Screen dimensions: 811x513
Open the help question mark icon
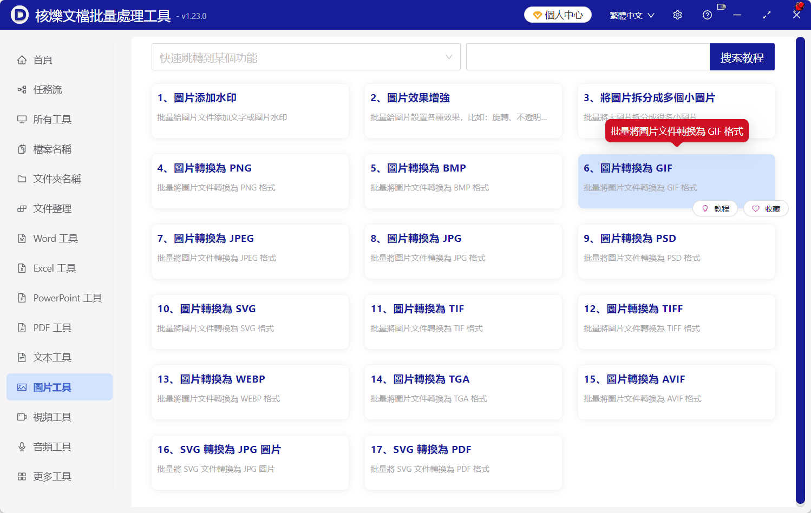[x=707, y=15]
